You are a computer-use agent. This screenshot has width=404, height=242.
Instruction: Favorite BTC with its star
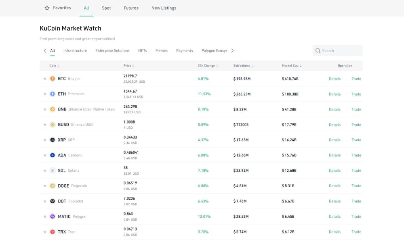(45, 78)
